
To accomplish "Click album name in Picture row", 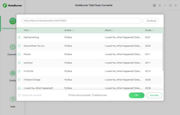I will click(x=123, y=54).
